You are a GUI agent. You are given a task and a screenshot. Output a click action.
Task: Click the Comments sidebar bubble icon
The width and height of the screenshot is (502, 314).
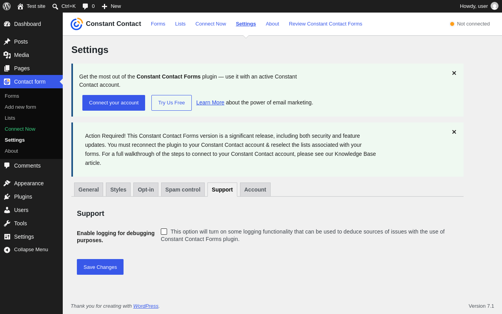point(7,166)
